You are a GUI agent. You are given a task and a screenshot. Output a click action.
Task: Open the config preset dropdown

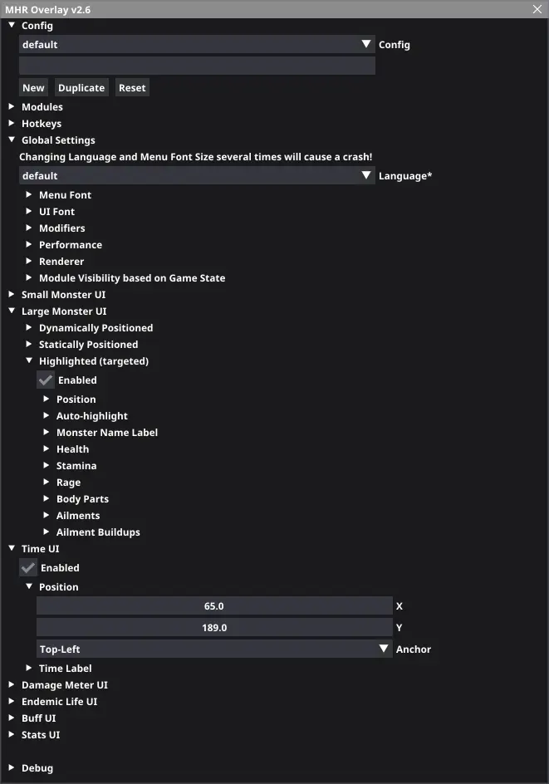[197, 45]
